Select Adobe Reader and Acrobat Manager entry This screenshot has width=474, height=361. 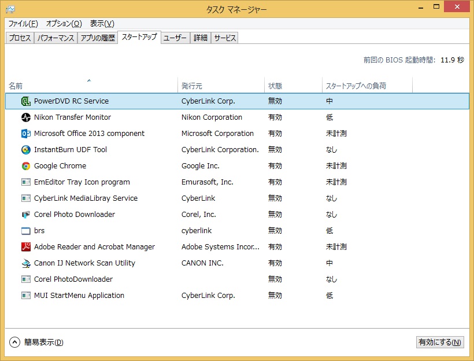coord(94,246)
